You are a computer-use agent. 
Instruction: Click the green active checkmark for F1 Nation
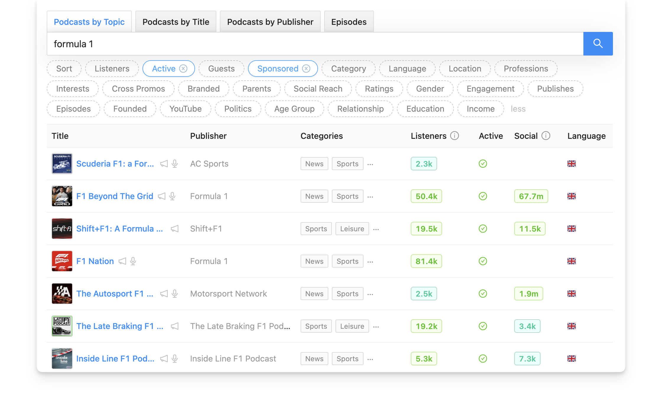click(x=483, y=261)
